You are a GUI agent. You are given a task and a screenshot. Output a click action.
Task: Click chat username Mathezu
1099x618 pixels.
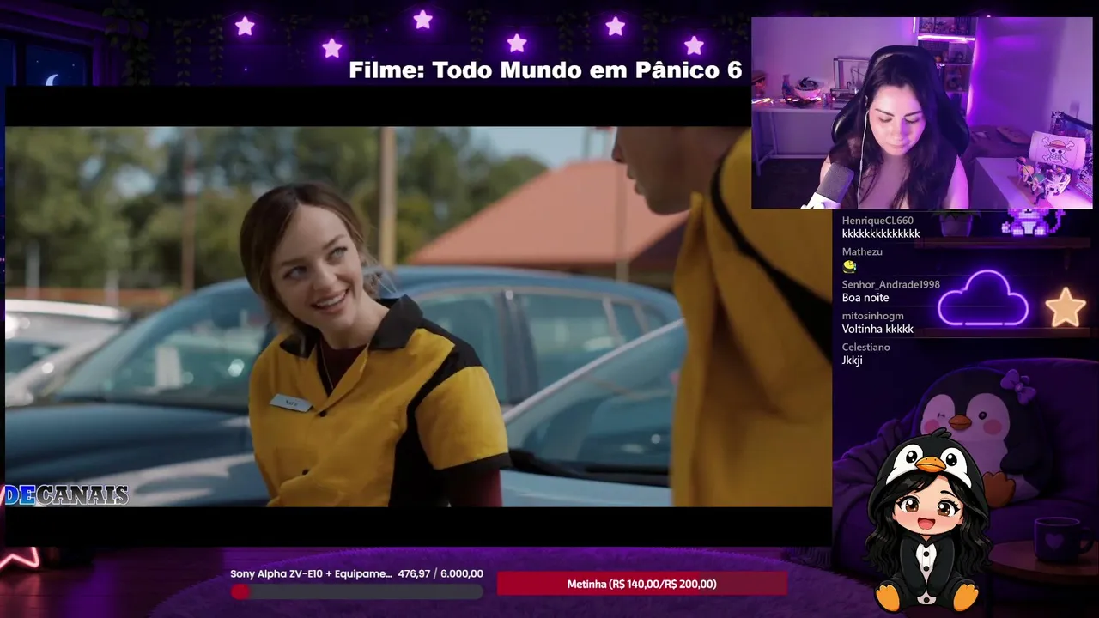point(862,252)
